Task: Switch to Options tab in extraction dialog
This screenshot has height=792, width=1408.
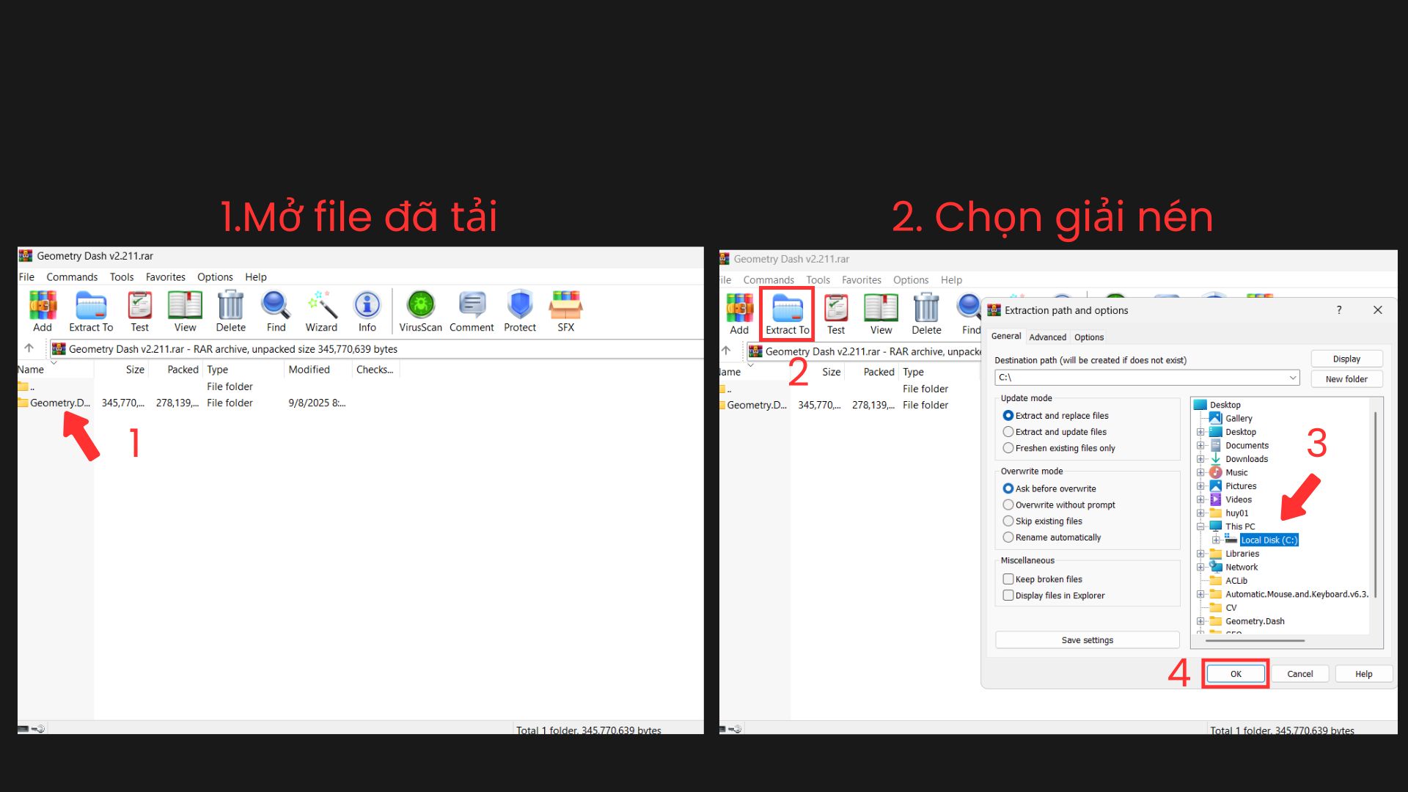Action: click(x=1088, y=337)
